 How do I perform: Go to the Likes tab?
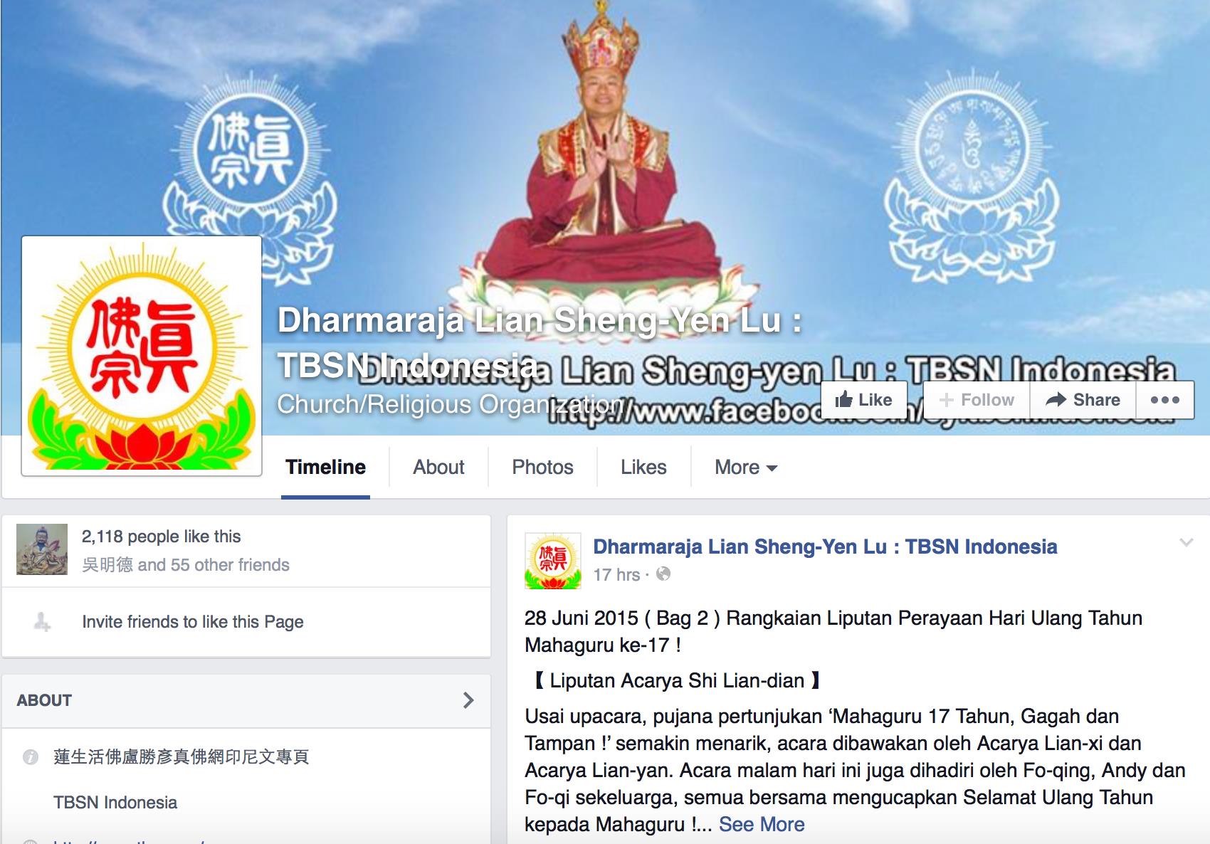coord(643,468)
